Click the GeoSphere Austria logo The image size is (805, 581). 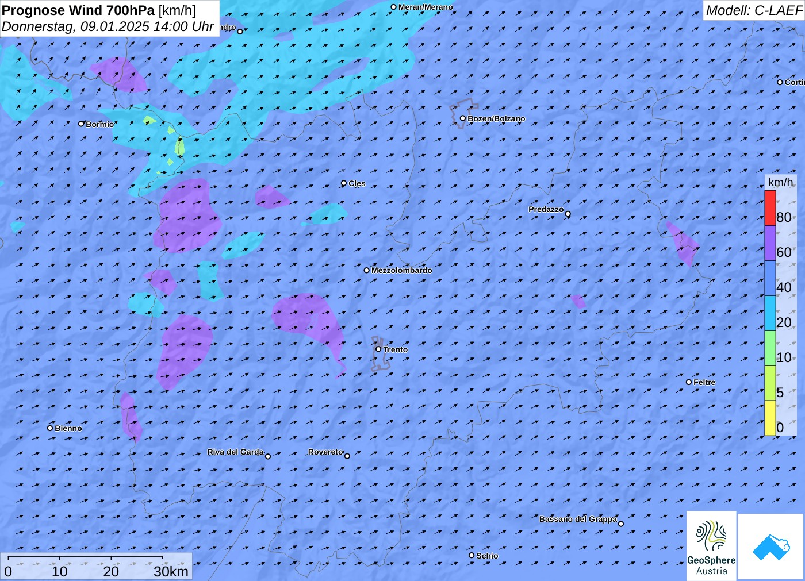point(711,545)
